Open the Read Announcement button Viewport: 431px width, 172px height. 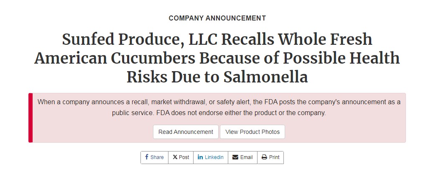click(x=186, y=132)
